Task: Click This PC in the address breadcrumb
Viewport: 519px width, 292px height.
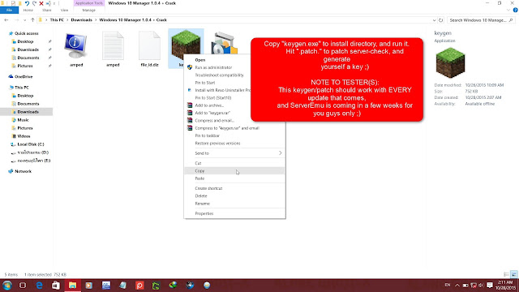Action: [57, 20]
